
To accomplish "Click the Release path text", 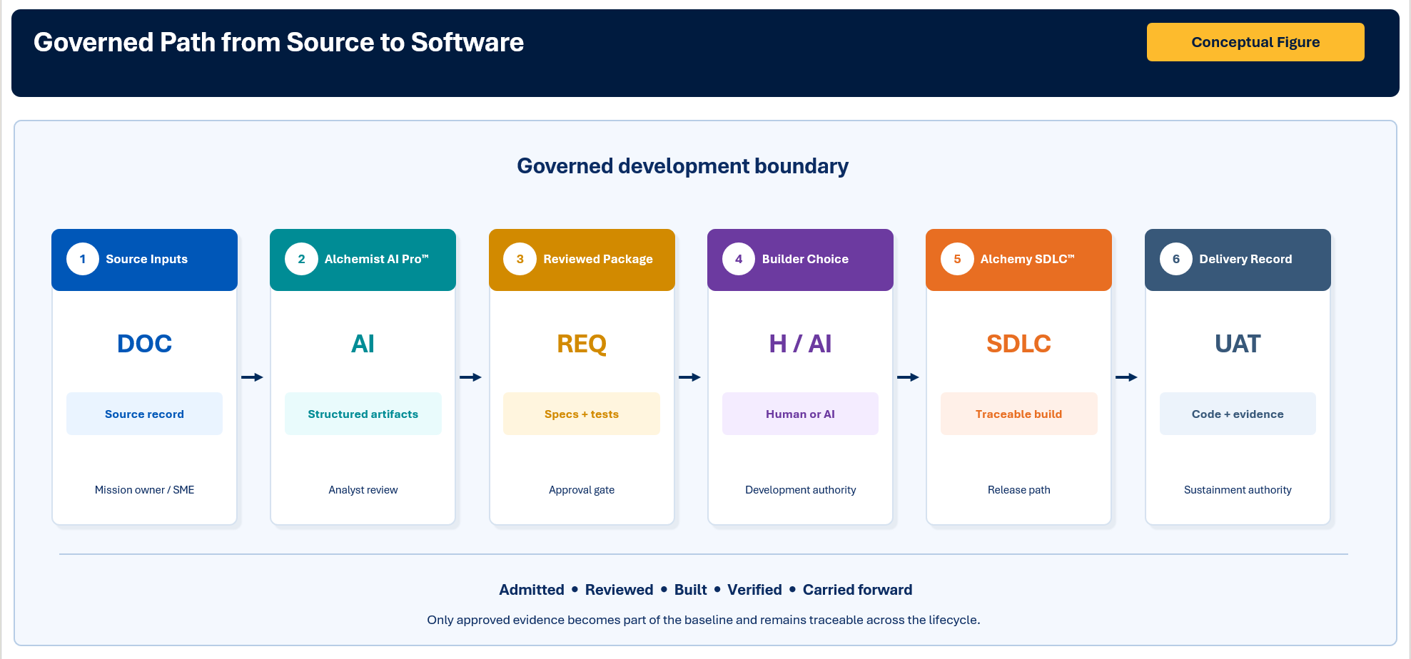I will pos(1018,490).
